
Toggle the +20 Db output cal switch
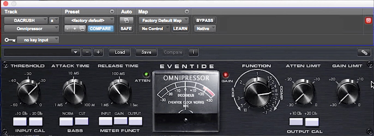point(312,122)
